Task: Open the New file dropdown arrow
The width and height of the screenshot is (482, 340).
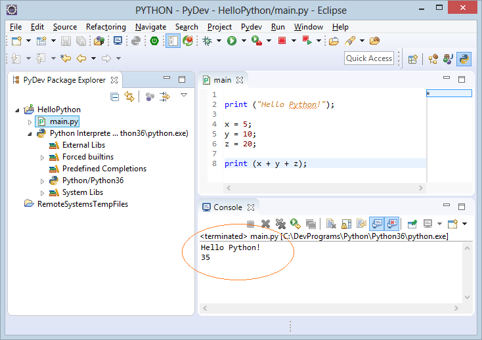Action: pos(28,41)
